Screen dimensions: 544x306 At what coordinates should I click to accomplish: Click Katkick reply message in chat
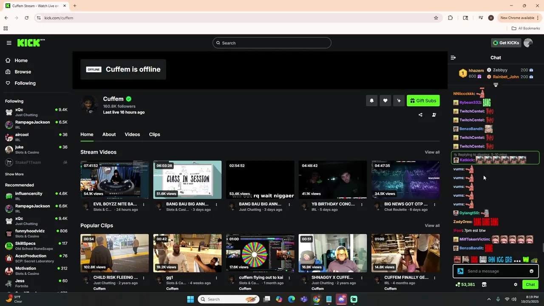pos(495,158)
